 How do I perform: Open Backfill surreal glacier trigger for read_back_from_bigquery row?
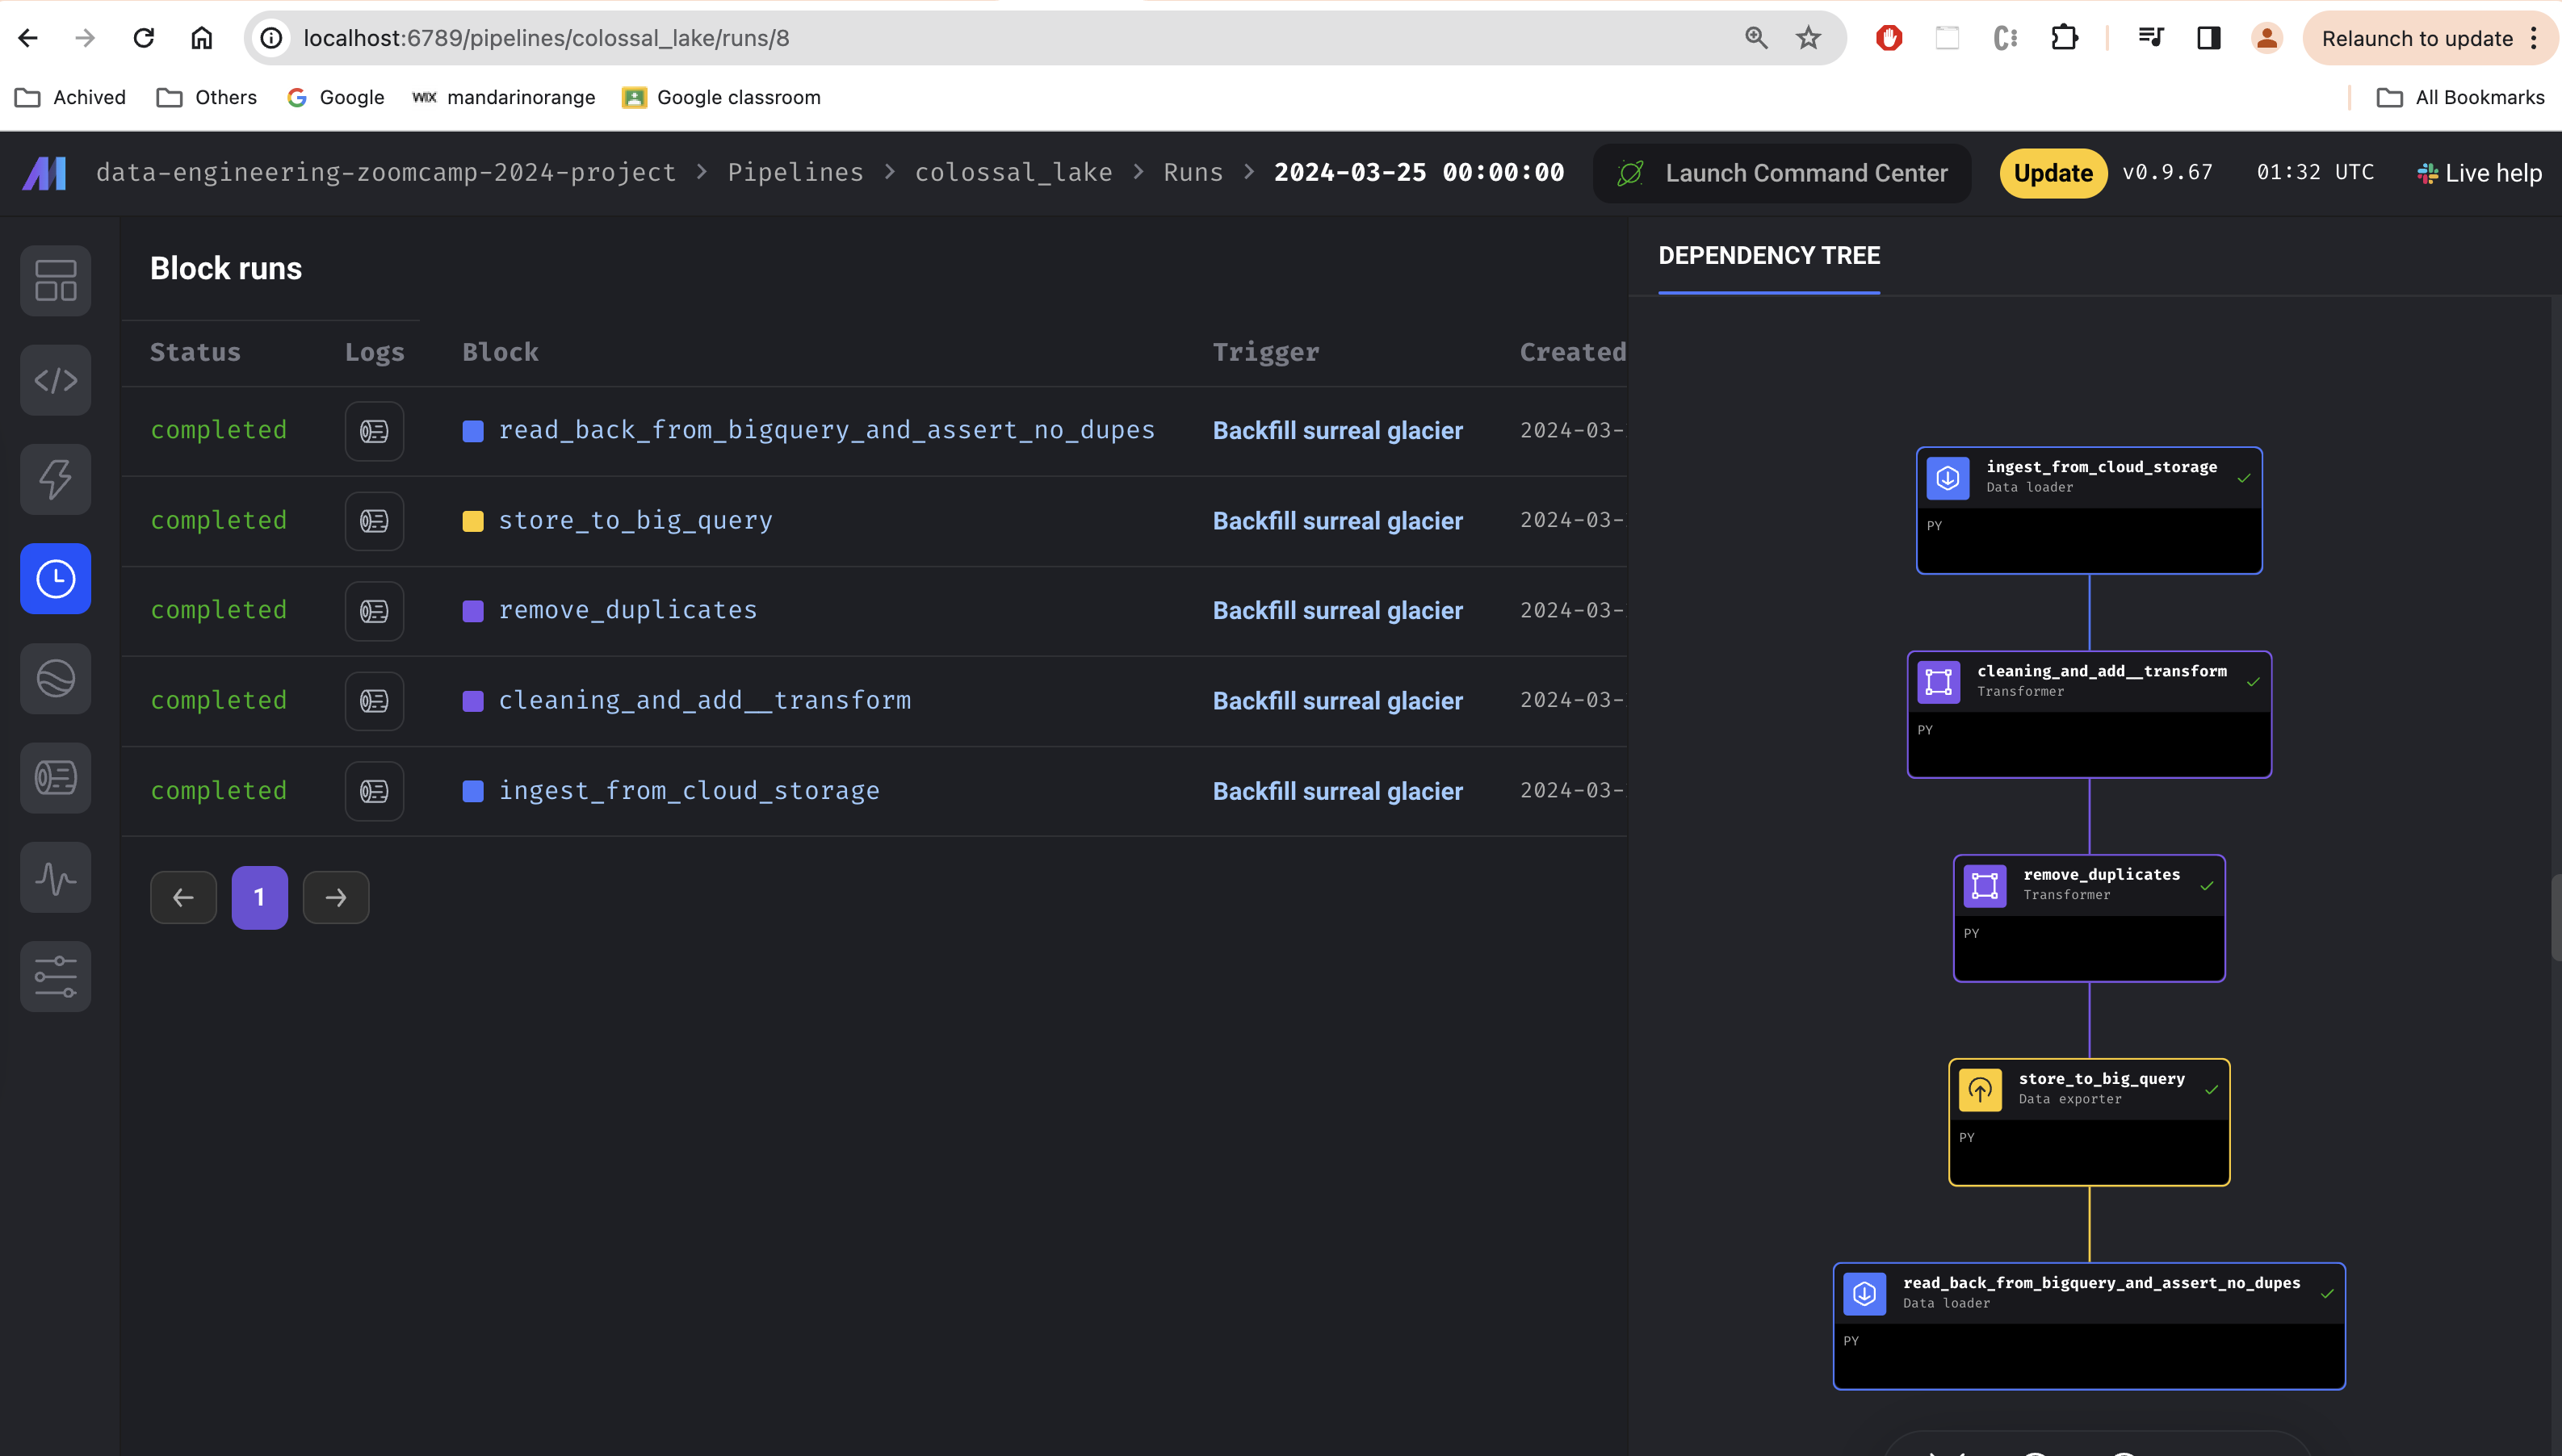[1338, 431]
